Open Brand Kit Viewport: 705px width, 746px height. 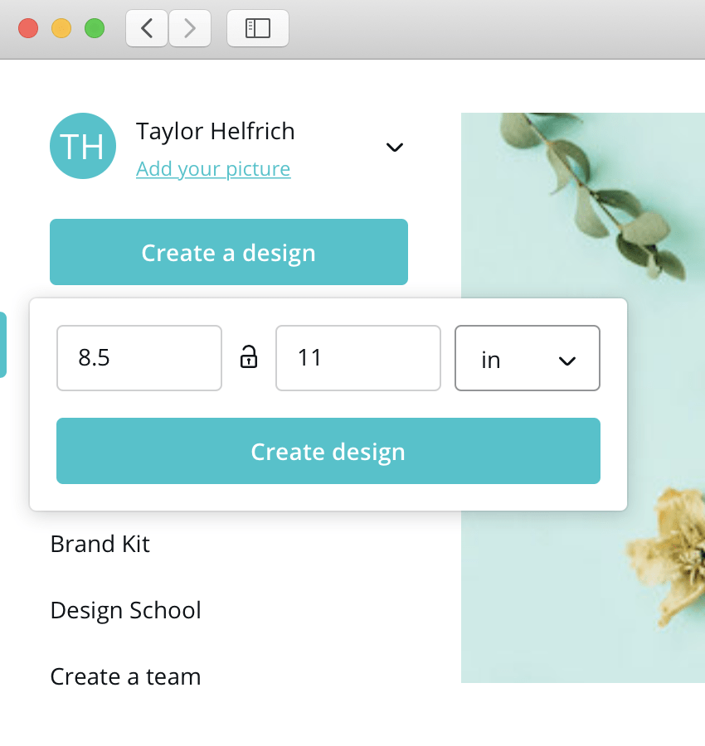(x=100, y=544)
